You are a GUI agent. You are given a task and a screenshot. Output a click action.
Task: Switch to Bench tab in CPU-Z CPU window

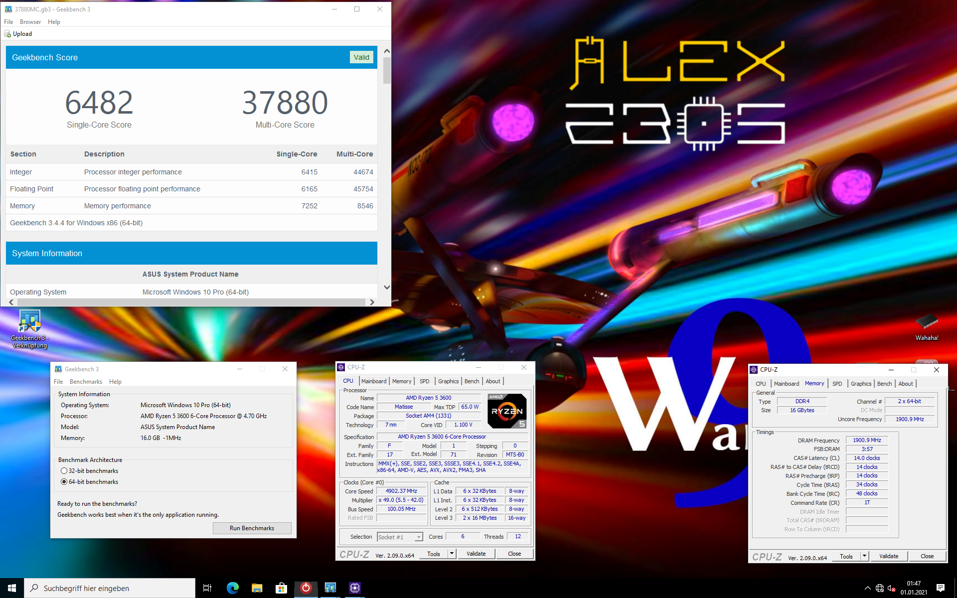pos(472,381)
